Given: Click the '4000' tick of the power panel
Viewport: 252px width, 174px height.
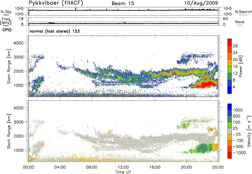Looking at the screenshot, I should (18, 43).
